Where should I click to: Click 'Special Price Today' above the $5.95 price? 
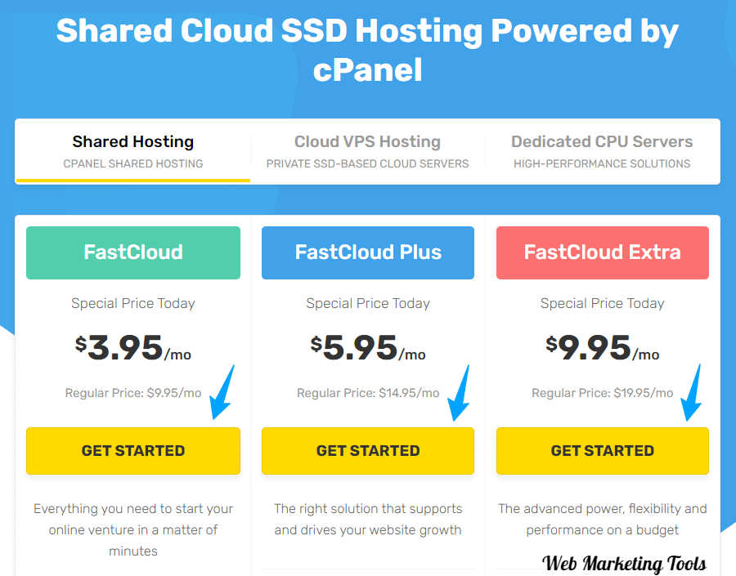tap(368, 303)
